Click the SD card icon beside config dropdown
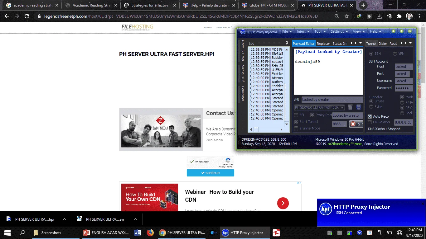The height and width of the screenshot is (239, 426). point(351,107)
